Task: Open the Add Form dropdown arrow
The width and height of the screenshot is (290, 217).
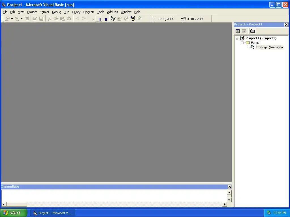Action: [22, 19]
